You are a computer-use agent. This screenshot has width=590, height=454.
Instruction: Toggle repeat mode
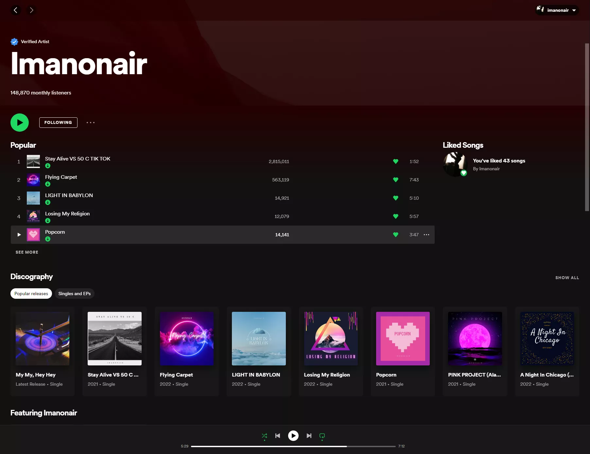[x=322, y=436]
